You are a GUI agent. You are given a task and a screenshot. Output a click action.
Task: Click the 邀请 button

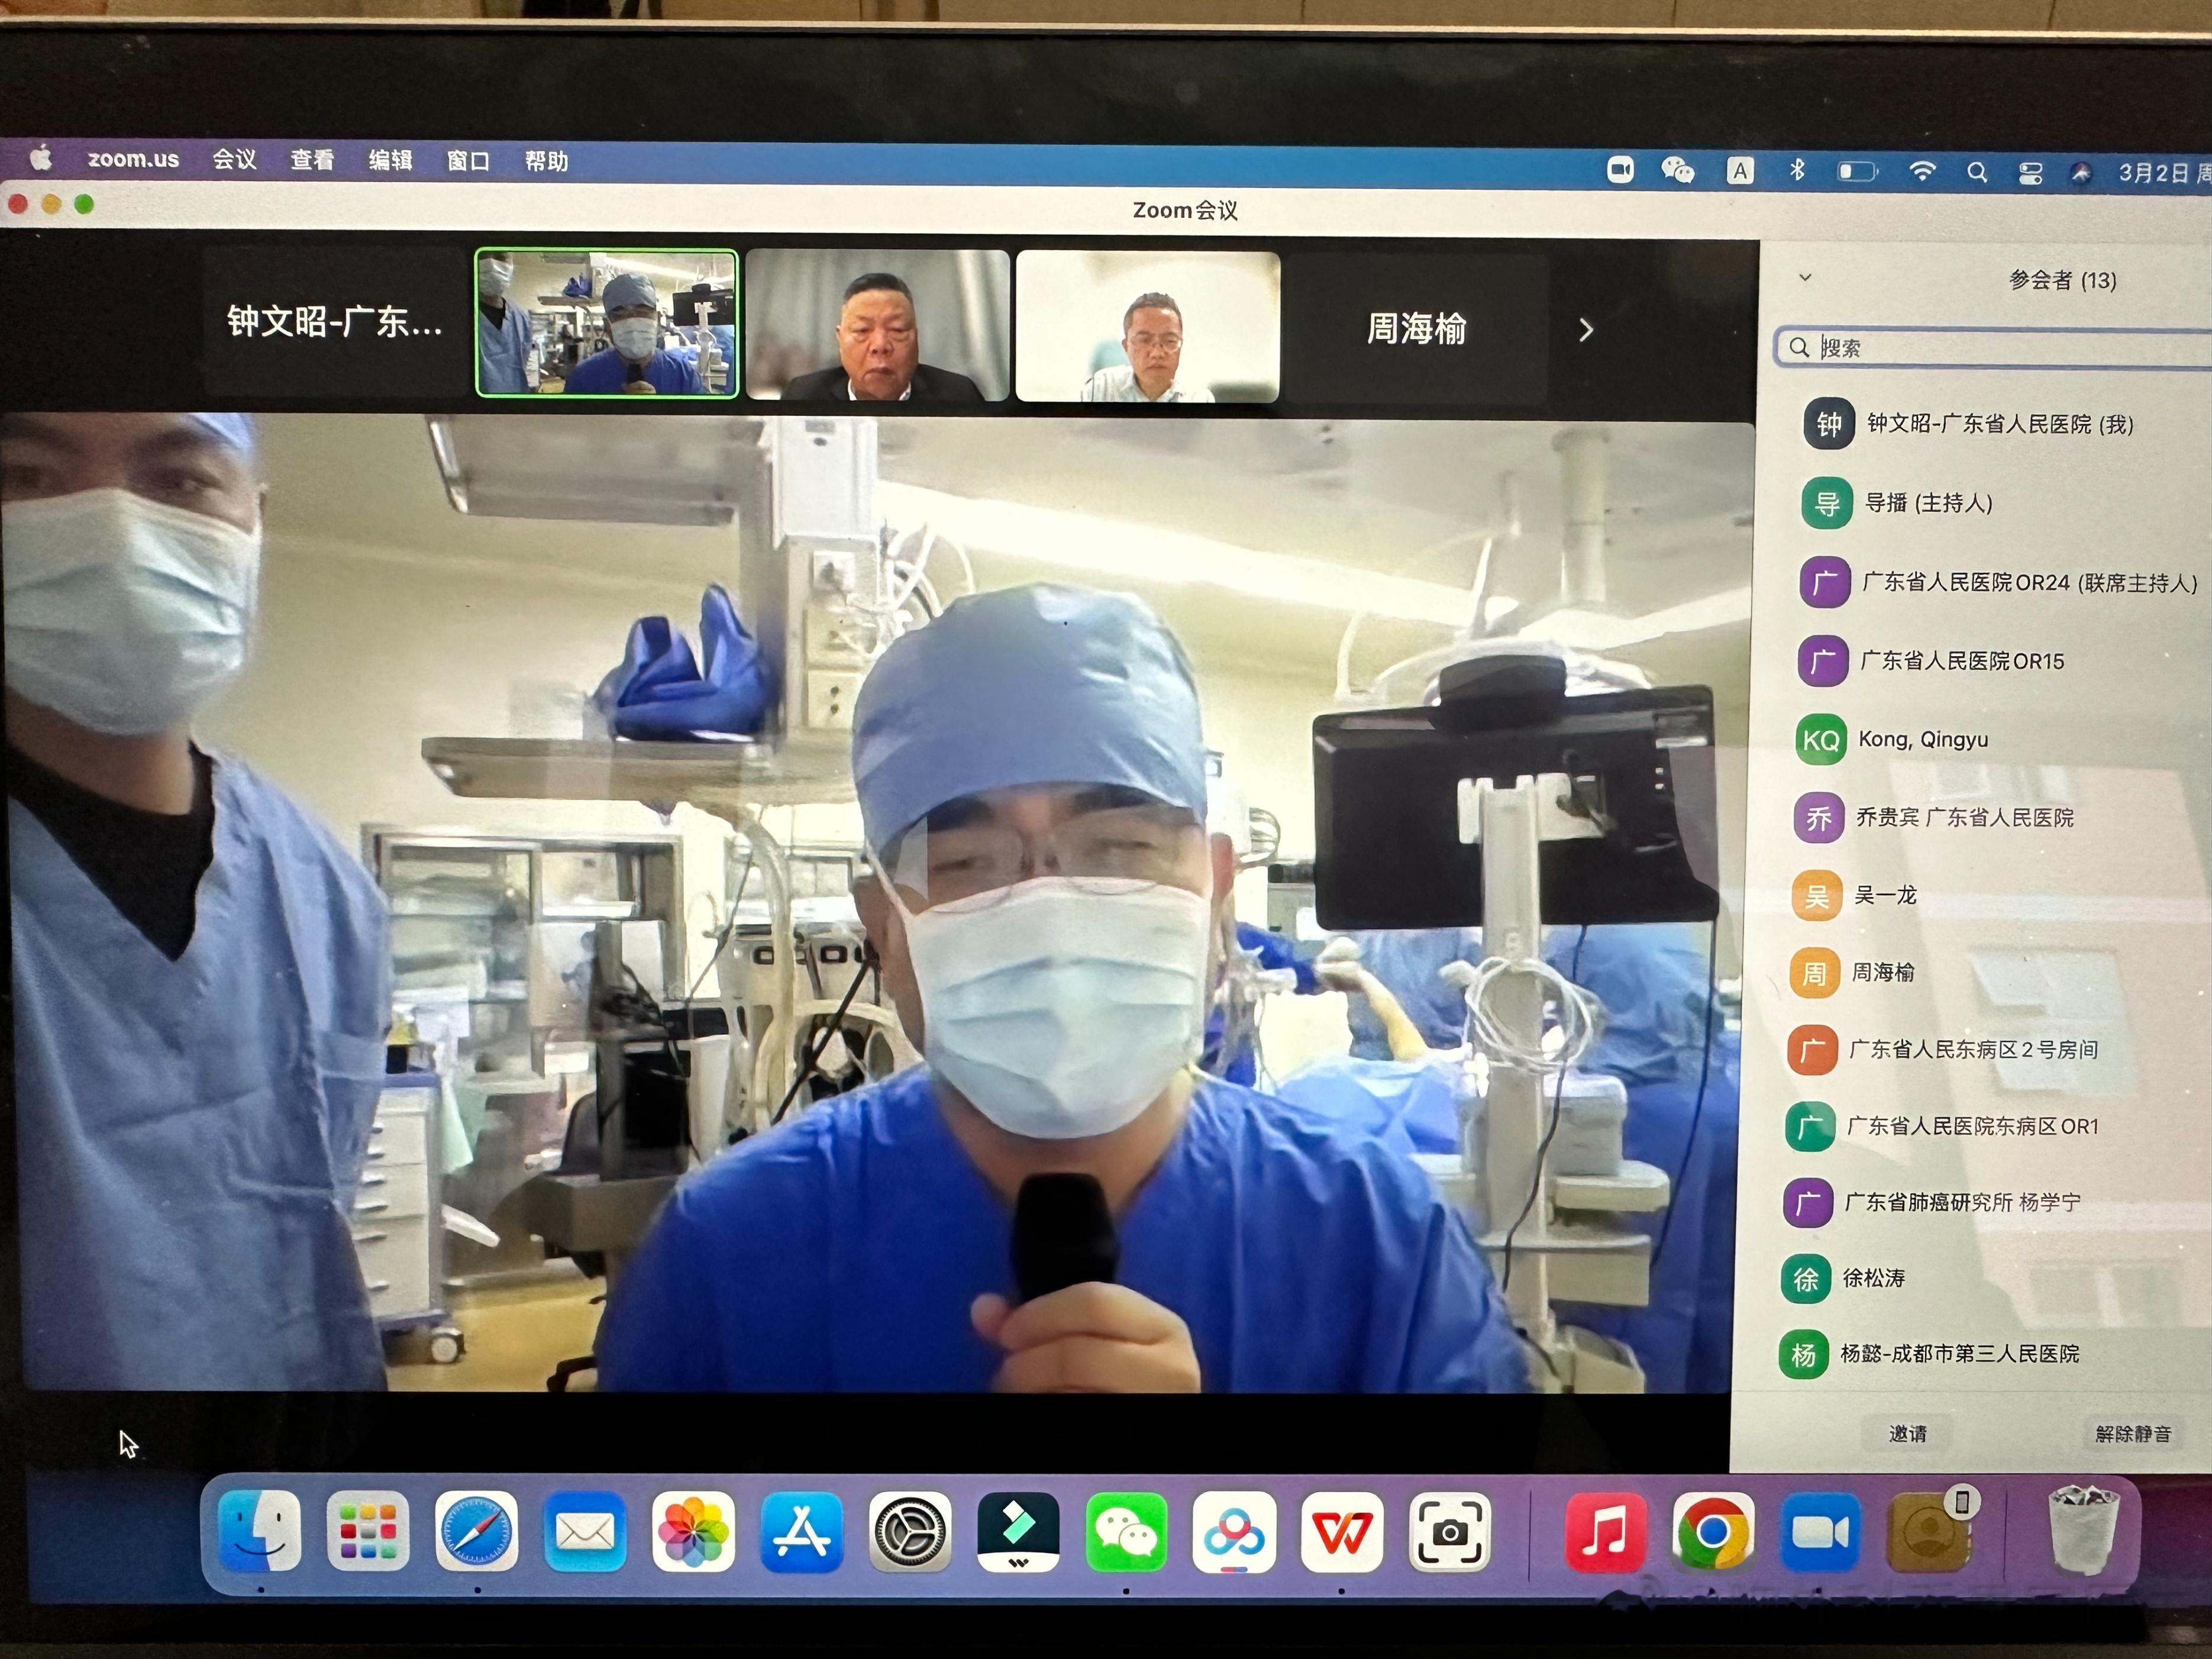(1908, 1433)
